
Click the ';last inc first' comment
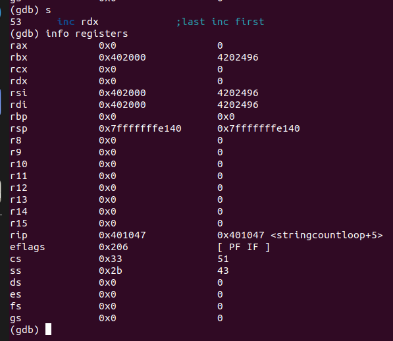tap(221, 22)
